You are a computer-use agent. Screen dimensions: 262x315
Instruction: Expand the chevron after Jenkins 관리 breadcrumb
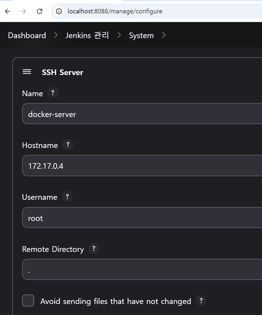[x=119, y=35]
